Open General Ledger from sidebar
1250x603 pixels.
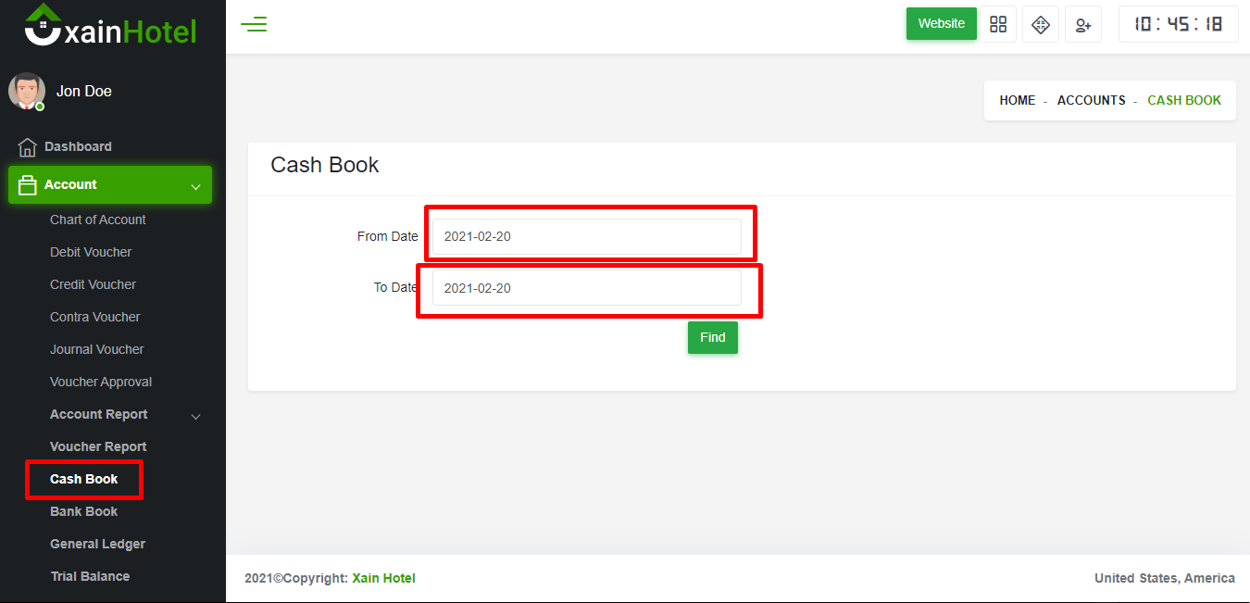point(97,544)
